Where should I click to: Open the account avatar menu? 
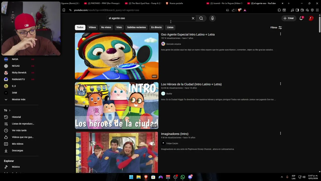pyautogui.click(x=311, y=18)
